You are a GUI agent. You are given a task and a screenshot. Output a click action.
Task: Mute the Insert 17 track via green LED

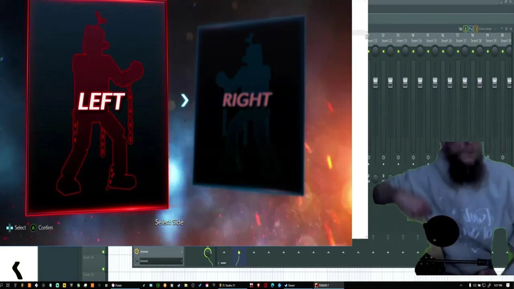(458, 51)
